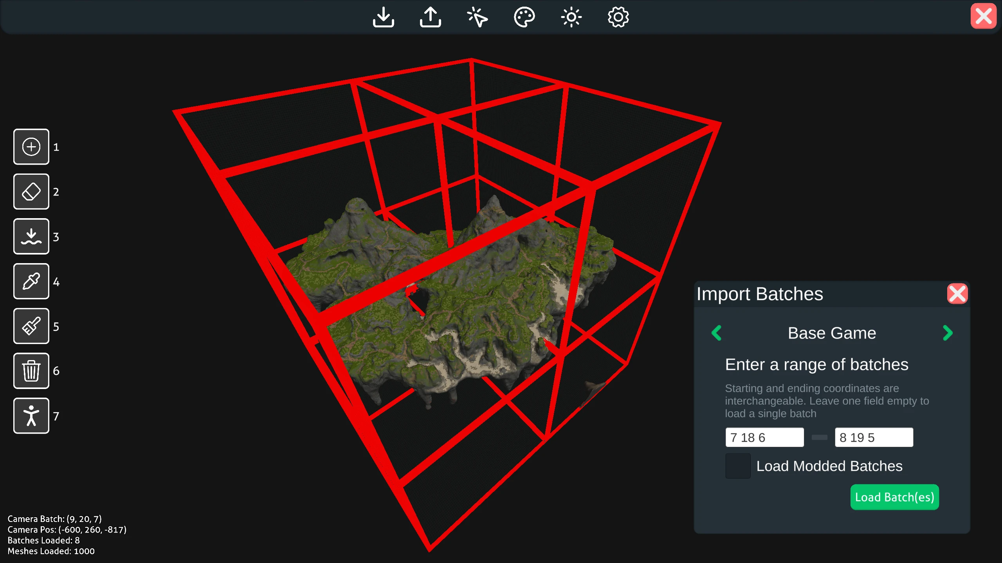The image size is (1002, 563).
Task: Open the lighting sun icon in toolbar
Action: [571, 17]
